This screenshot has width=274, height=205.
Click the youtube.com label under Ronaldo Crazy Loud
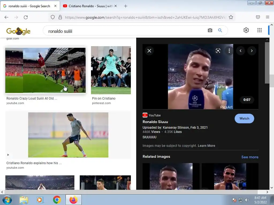pyautogui.click(x=15, y=103)
